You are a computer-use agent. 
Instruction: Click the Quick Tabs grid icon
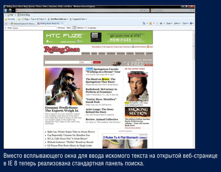click(x=6, y=23)
